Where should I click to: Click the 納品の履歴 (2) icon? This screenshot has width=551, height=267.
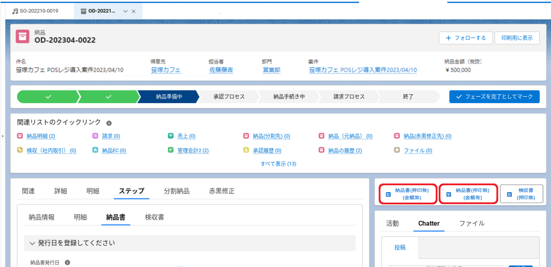click(x=321, y=150)
